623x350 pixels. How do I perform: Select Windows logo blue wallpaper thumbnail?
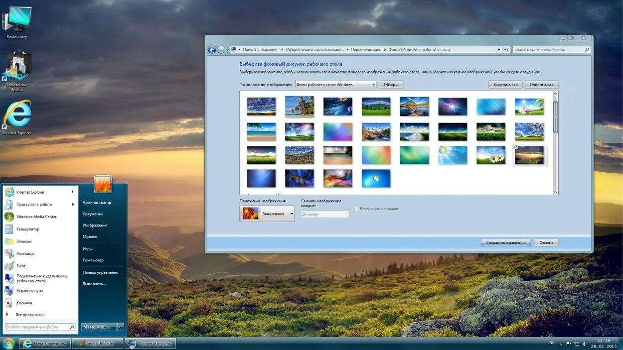[x=376, y=178]
